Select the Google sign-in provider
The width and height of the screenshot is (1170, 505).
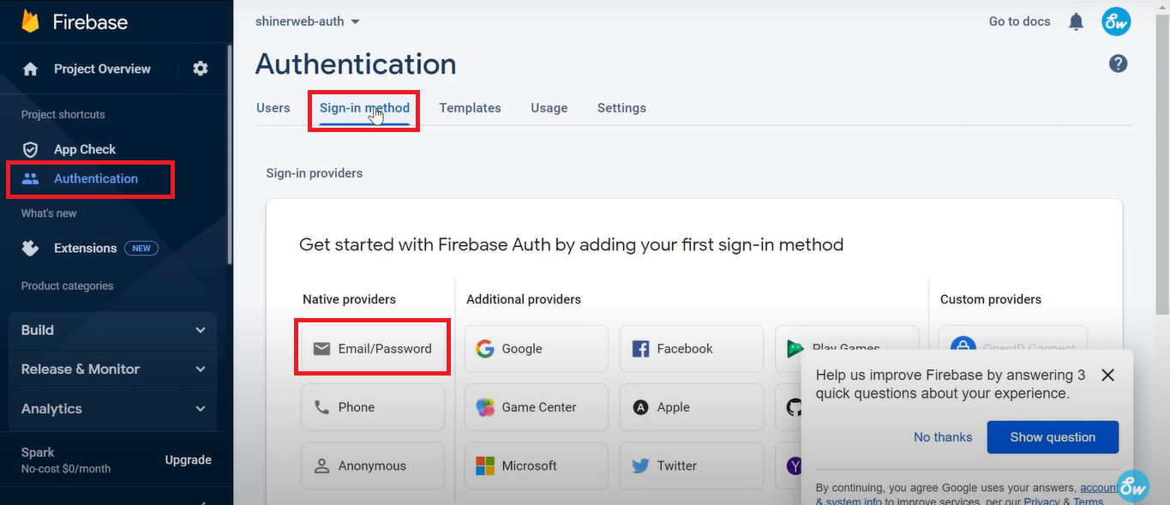tap(536, 348)
